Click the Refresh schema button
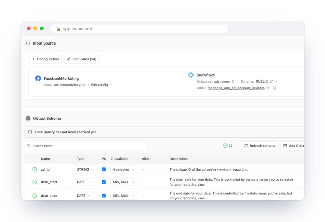325x222 pixels. (260, 146)
